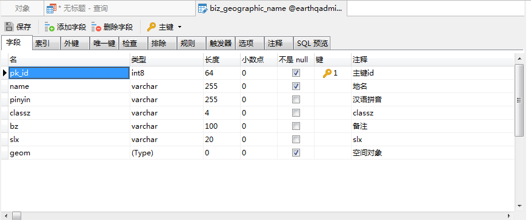Open the 触发器 tab
The width and height of the screenshot is (531, 220).
(x=221, y=43)
